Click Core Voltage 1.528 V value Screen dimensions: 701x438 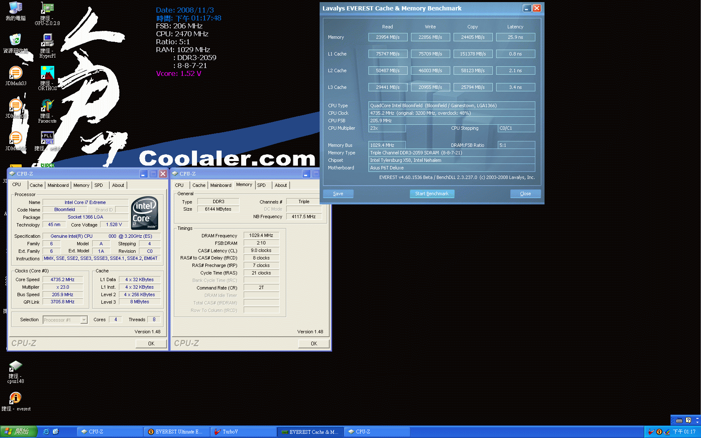click(x=114, y=224)
